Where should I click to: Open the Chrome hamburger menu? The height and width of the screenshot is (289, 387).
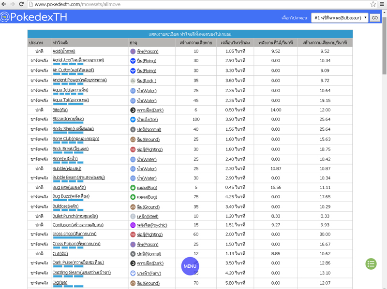382,4
